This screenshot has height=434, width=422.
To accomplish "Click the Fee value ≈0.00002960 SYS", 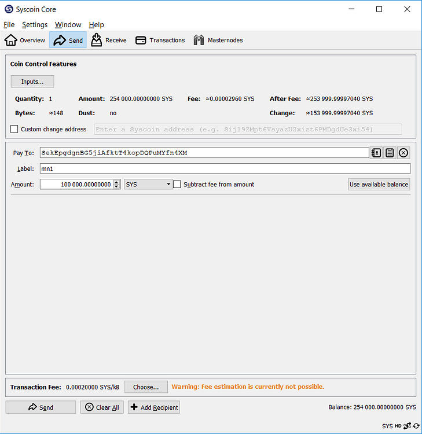I will 230,99.
